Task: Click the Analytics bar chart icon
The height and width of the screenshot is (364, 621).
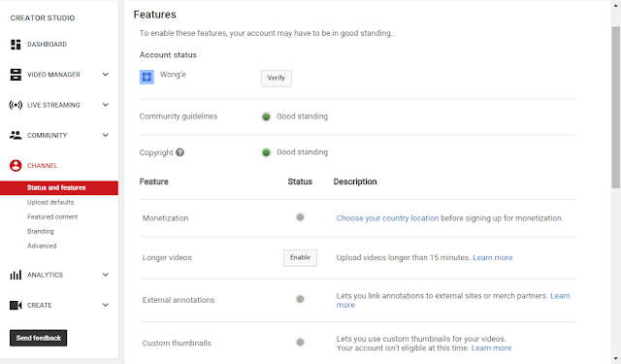Action: [x=16, y=275]
